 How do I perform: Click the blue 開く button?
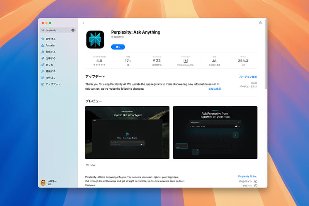(118, 47)
